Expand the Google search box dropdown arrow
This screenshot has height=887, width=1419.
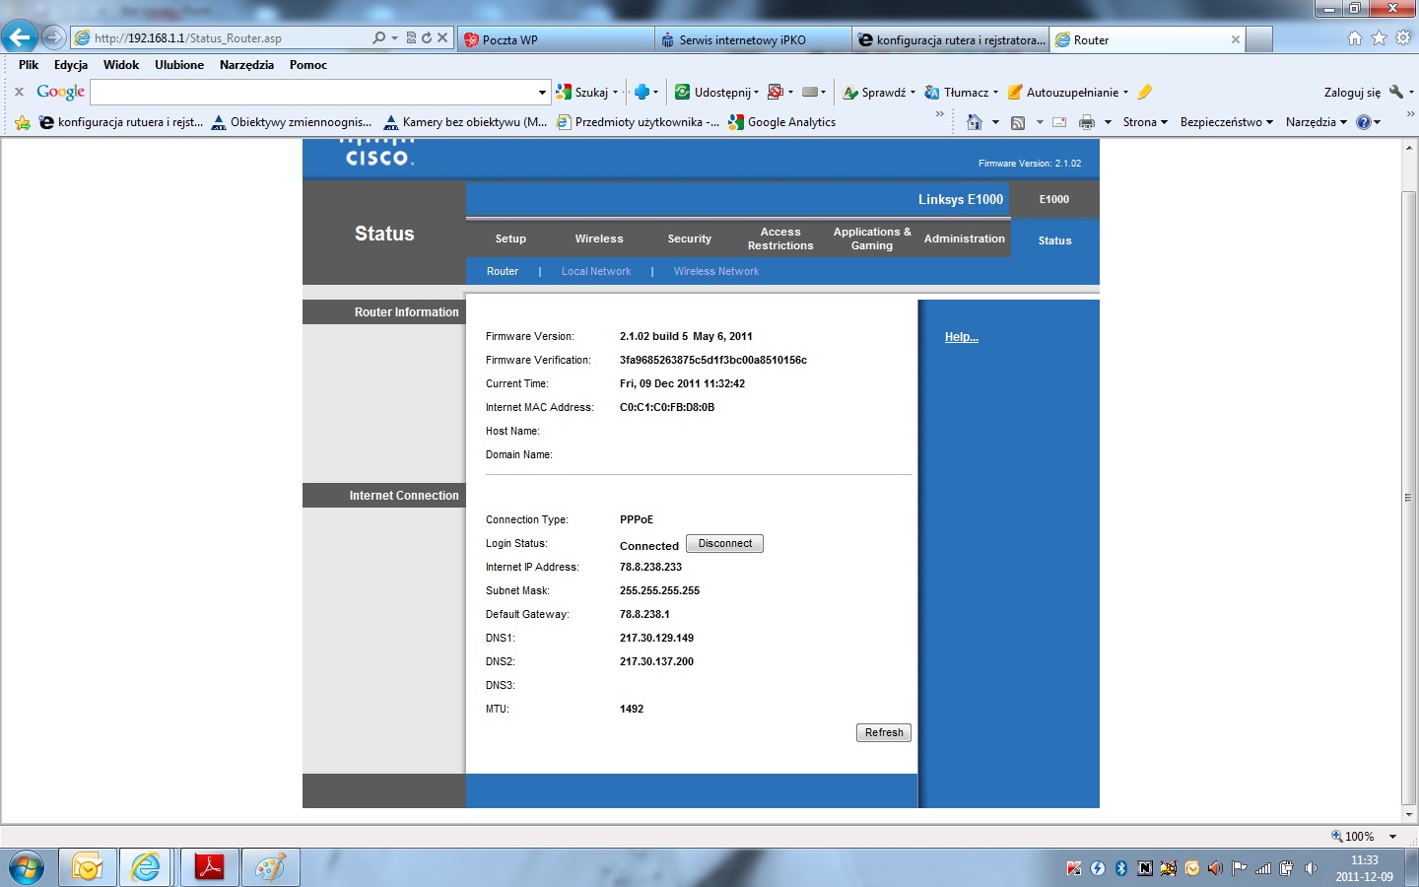click(542, 92)
